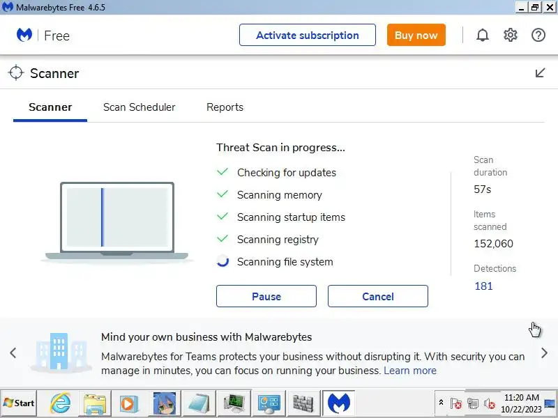Restore the Malwarebytes window size
Image resolution: width=558 pixels, height=418 pixels.
[x=535, y=7]
